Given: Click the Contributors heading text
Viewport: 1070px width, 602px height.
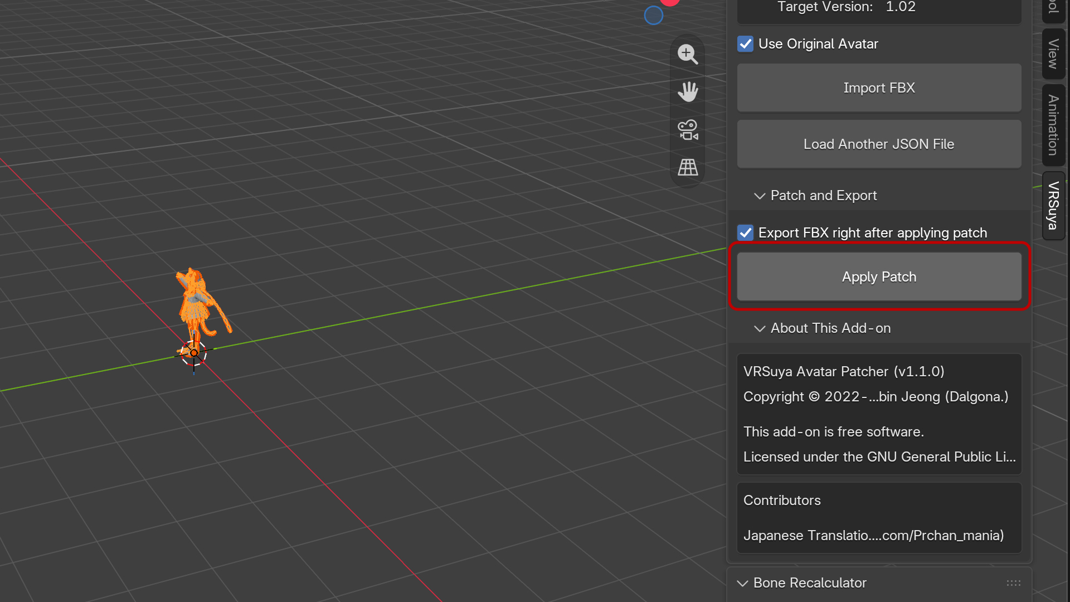Looking at the screenshot, I should [782, 501].
